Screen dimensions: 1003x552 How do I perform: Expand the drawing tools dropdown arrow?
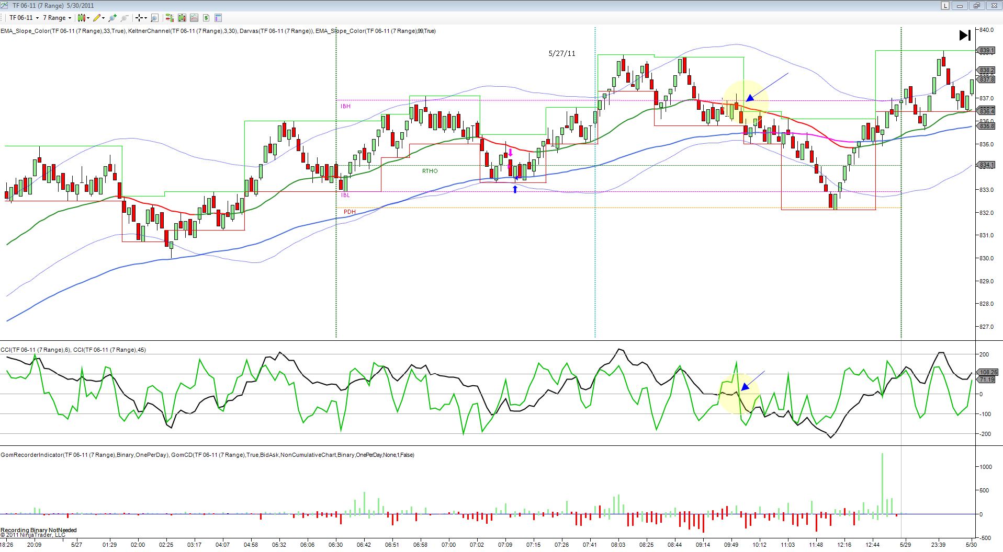(x=103, y=18)
